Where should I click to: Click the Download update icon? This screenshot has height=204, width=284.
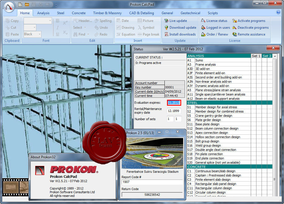(166, 28)
